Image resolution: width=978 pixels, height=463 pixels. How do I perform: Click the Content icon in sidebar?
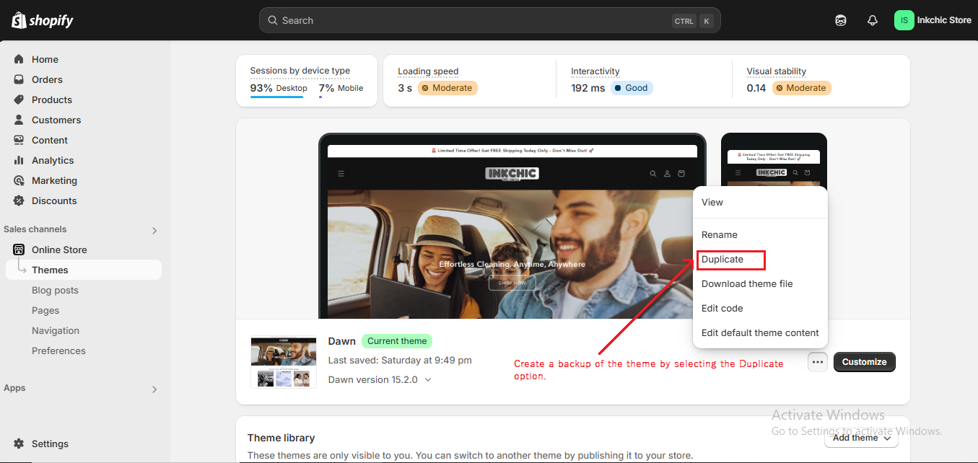pos(19,140)
